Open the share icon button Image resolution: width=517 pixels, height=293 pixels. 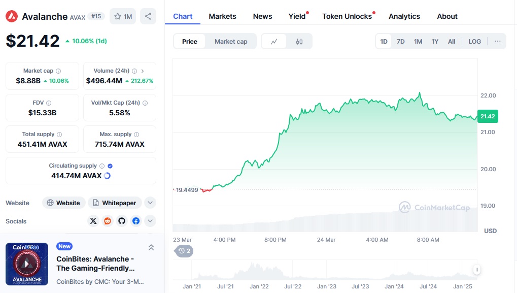tap(148, 16)
